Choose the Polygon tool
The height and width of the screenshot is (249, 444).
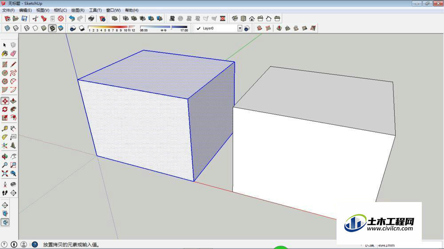(5, 82)
